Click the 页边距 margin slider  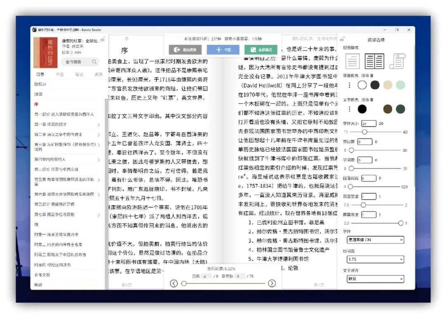point(375,150)
